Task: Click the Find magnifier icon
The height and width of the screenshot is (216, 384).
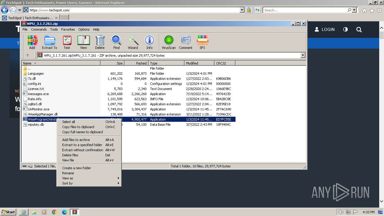Action: [116, 42]
